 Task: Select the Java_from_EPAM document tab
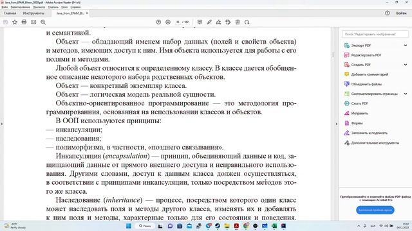(x=70, y=13)
